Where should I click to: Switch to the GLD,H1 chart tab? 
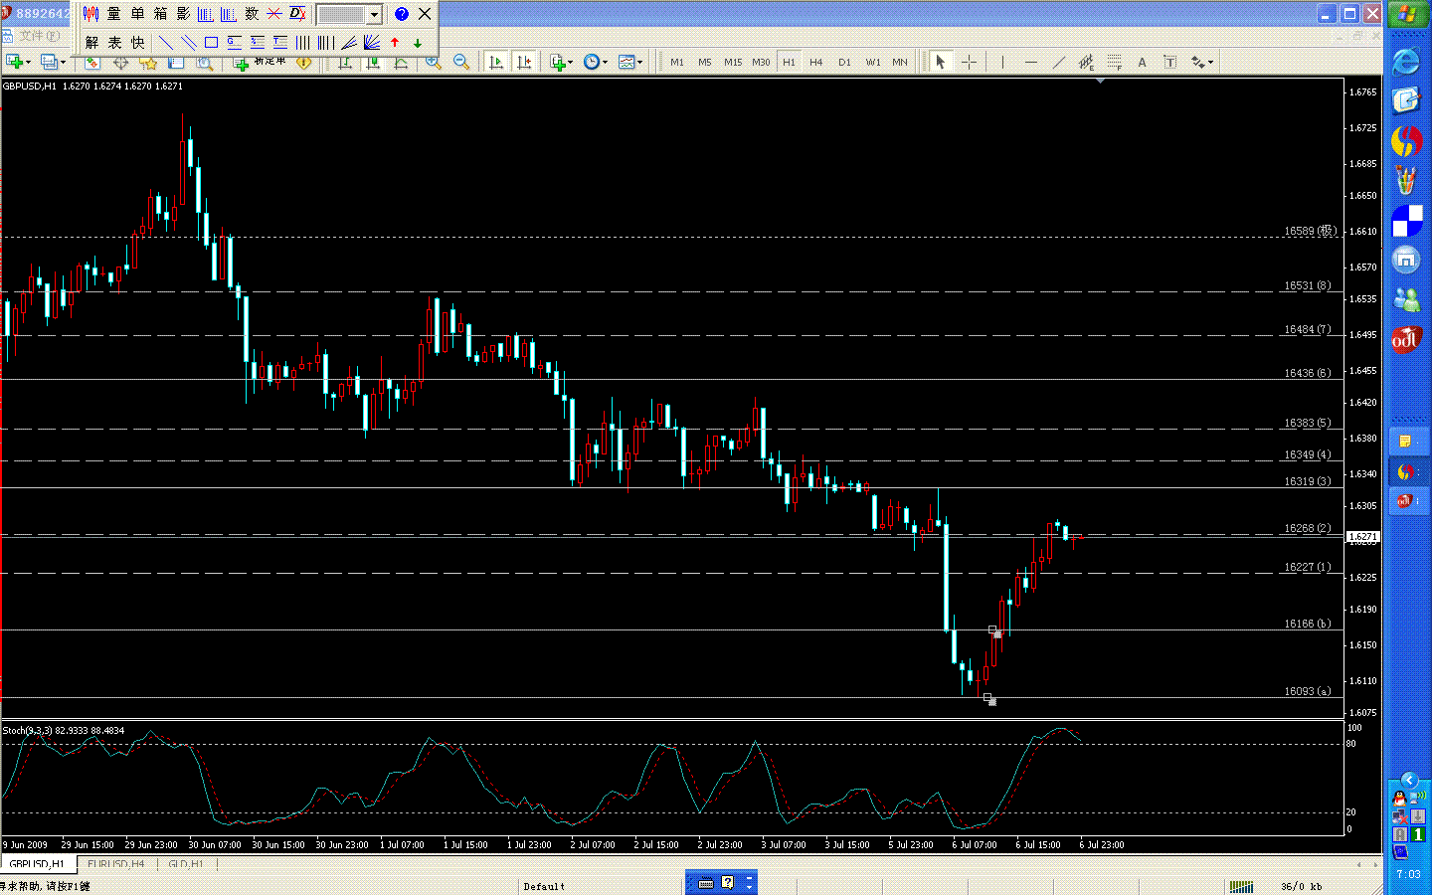[186, 864]
